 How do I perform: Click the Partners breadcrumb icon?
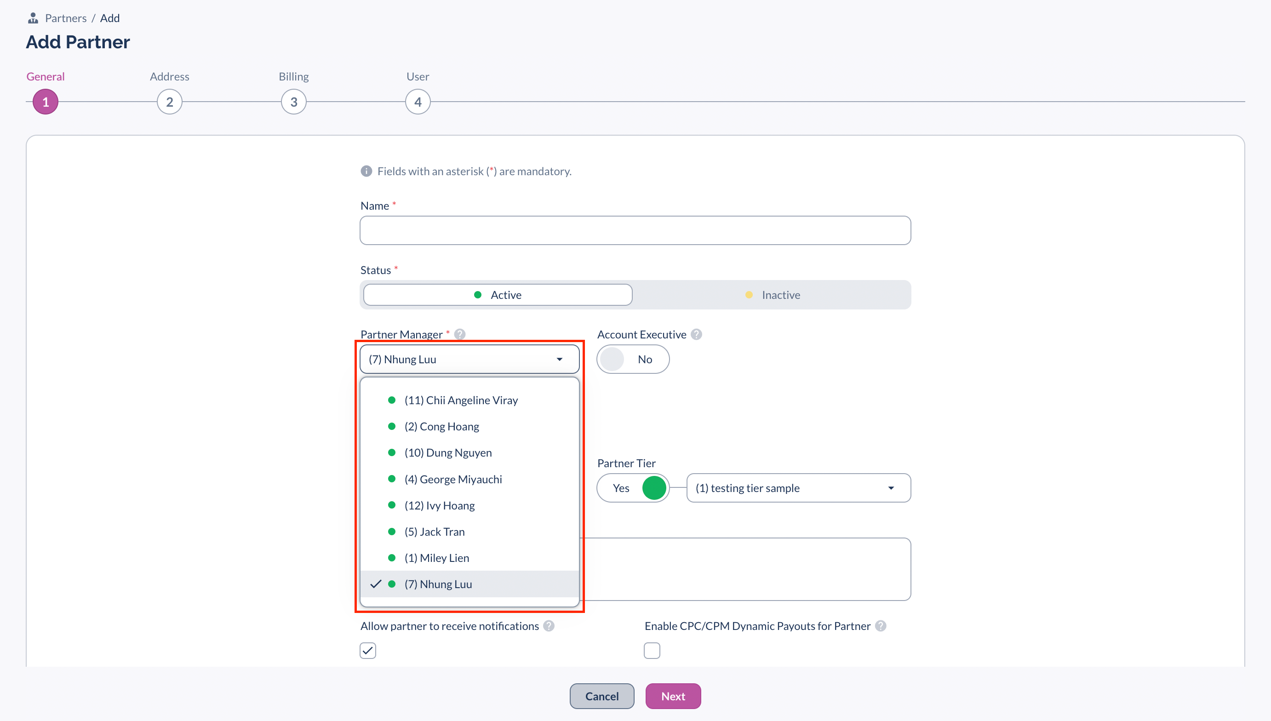pyautogui.click(x=33, y=18)
